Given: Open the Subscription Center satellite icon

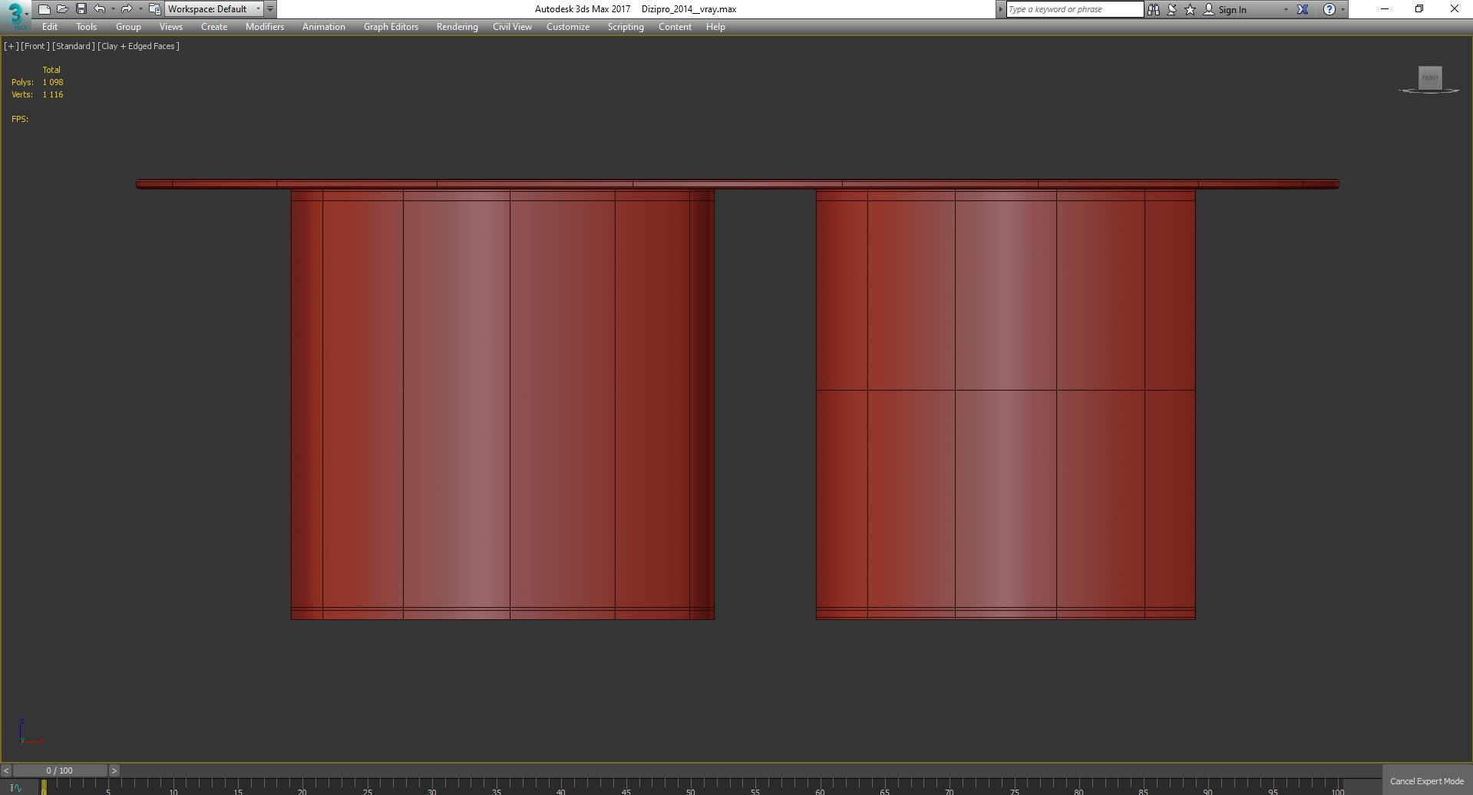Looking at the screenshot, I should coord(1172,9).
